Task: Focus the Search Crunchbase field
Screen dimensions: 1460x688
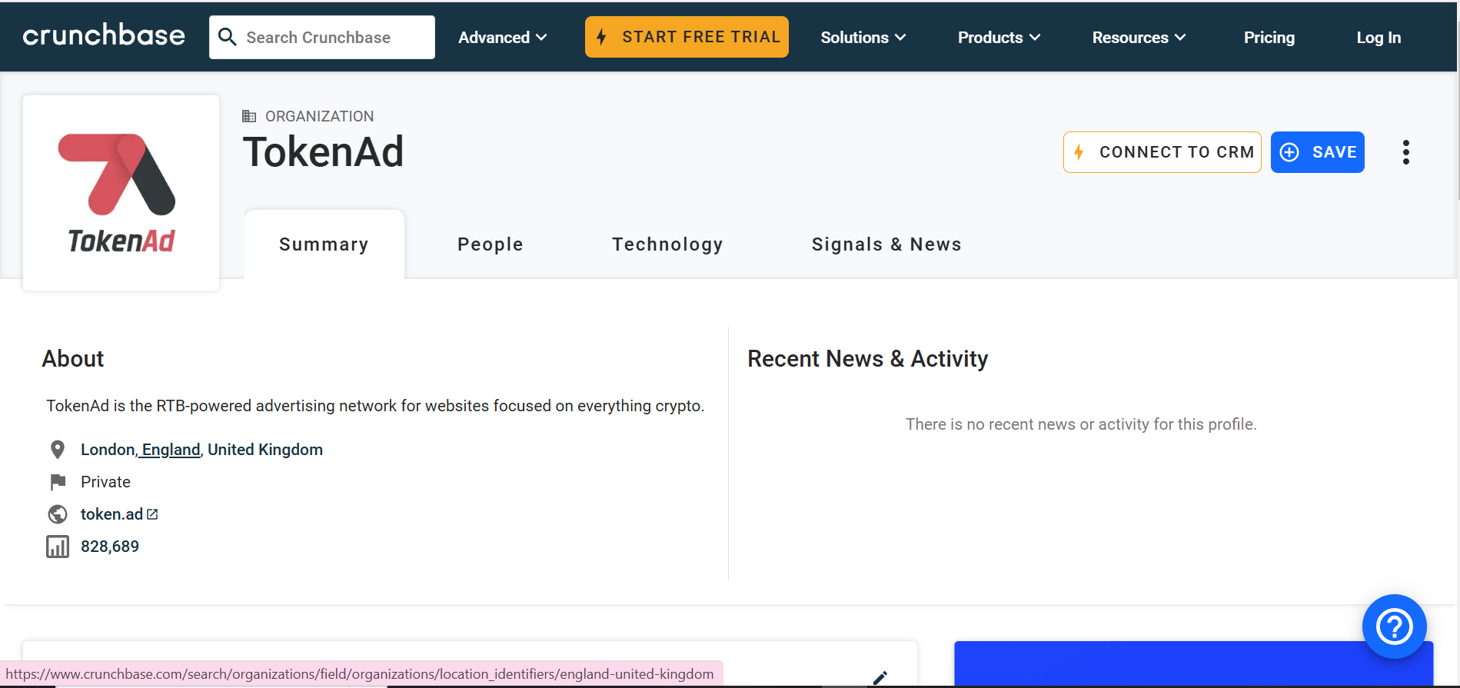Action: coord(322,37)
